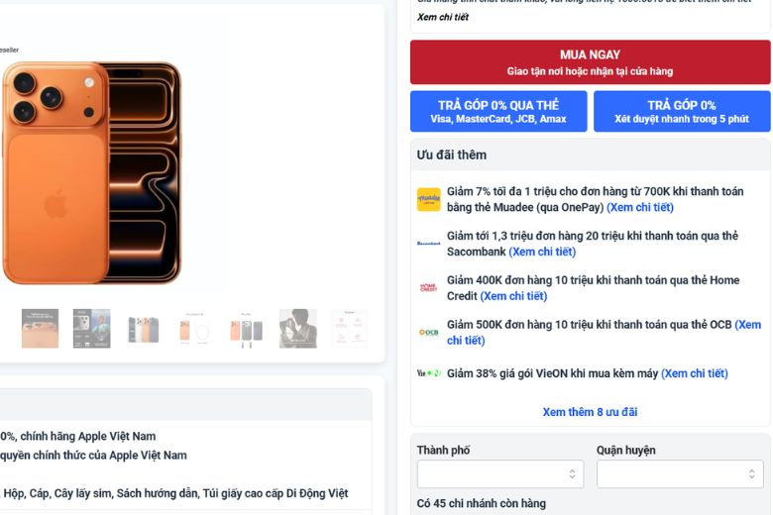Click the Muadee card logo icon
773x515 pixels.
pos(428,199)
